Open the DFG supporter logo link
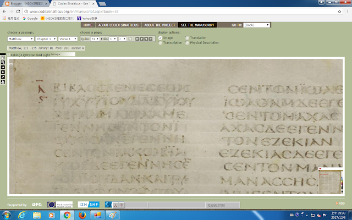352x220 pixels. coord(37,205)
